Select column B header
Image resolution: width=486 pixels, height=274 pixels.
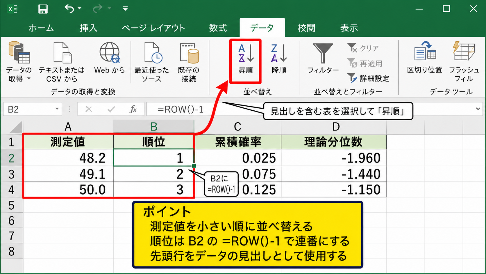click(153, 127)
